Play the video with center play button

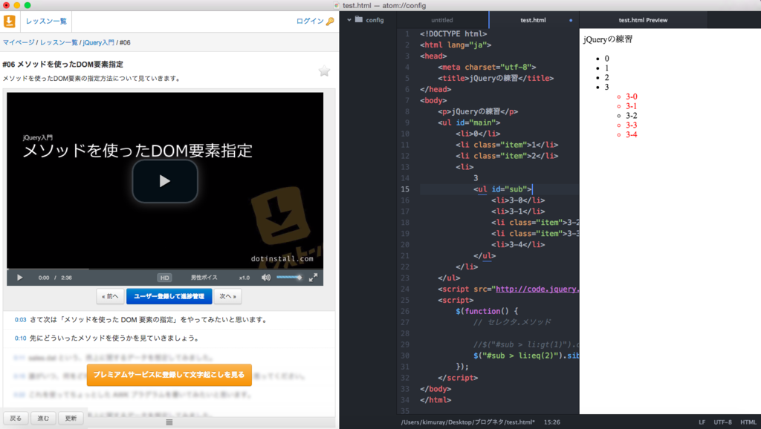tap(165, 181)
